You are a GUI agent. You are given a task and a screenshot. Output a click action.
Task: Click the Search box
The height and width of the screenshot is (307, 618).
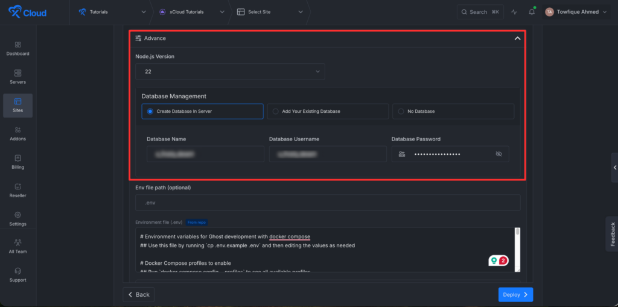(x=480, y=12)
